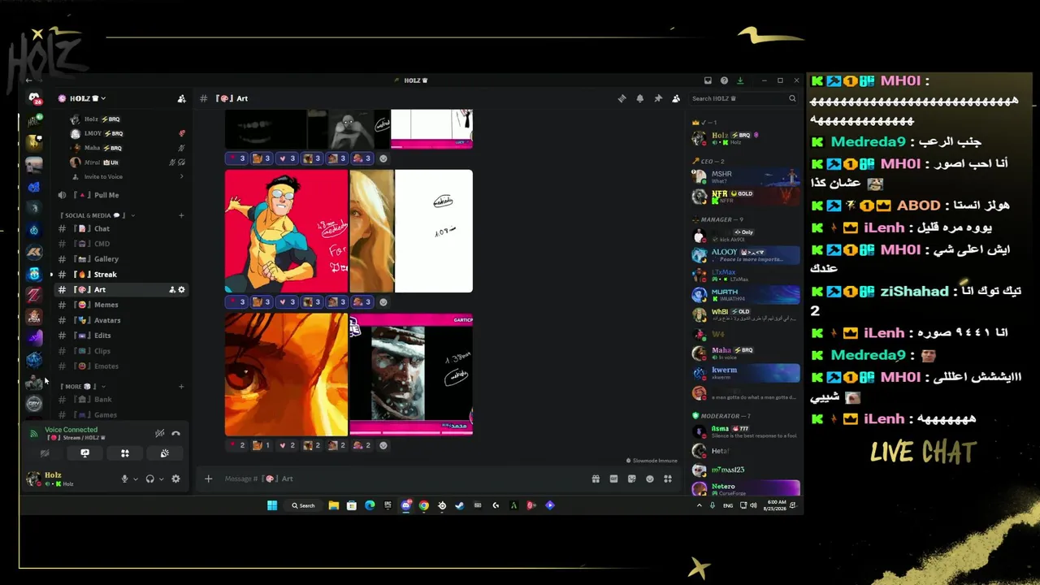
Task: Open Microsoft Edge from the taskbar
Action: 370,505
